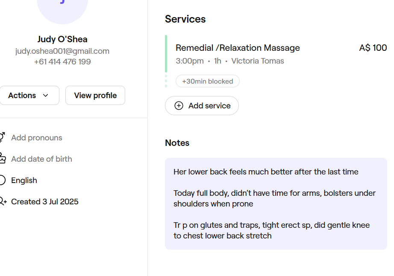
Task: Click the A$ 100 service price
Action: [373, 48]
